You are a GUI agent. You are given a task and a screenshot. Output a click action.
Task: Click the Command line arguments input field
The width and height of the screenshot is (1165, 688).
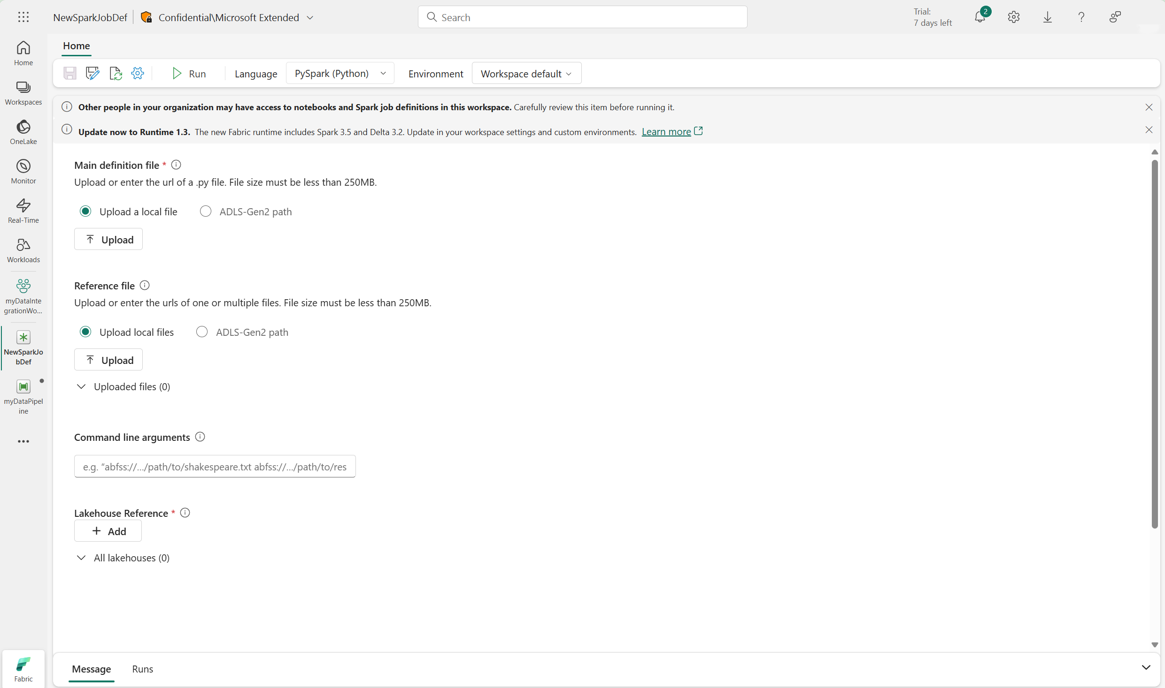(215, 467)
